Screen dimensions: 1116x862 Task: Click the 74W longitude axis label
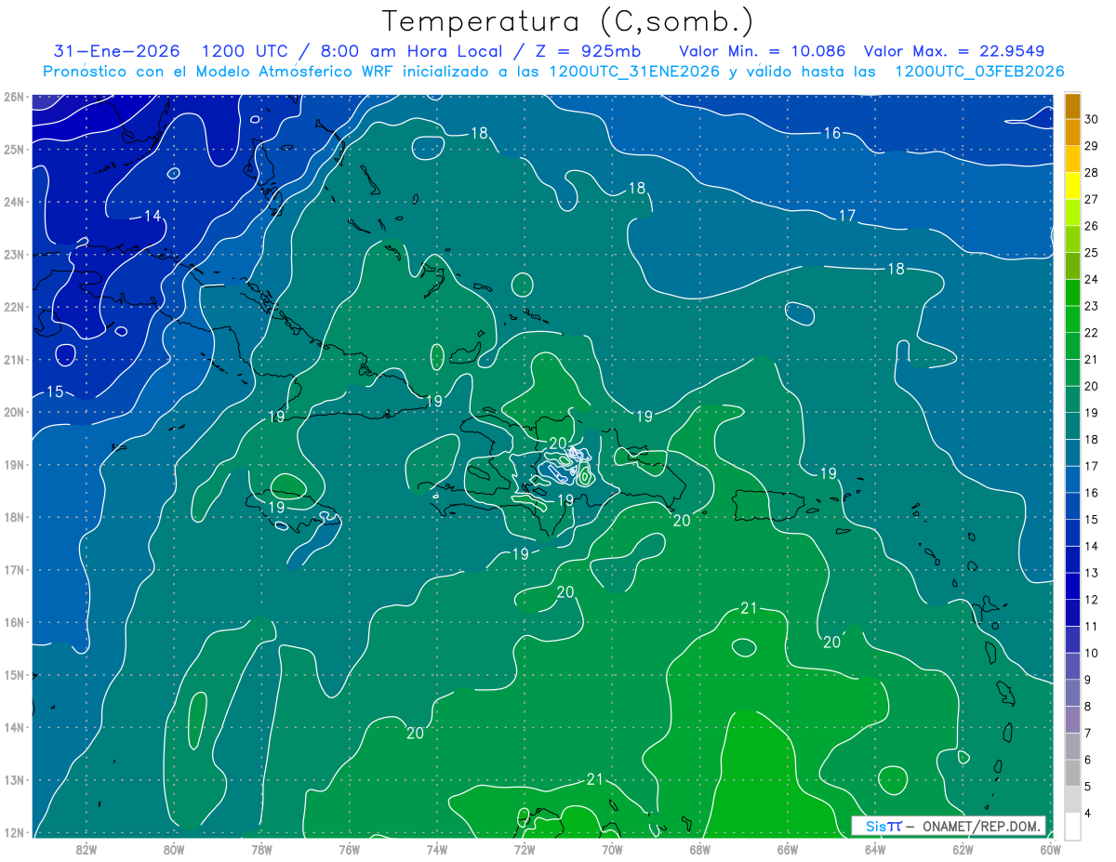click(436, 849)
